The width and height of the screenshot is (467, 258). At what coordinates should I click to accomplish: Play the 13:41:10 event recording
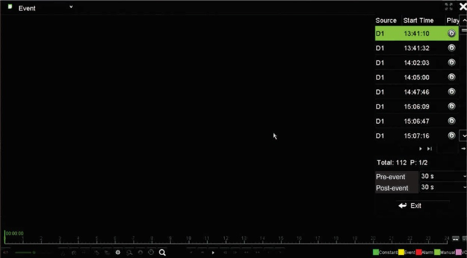tap(452, 33)
